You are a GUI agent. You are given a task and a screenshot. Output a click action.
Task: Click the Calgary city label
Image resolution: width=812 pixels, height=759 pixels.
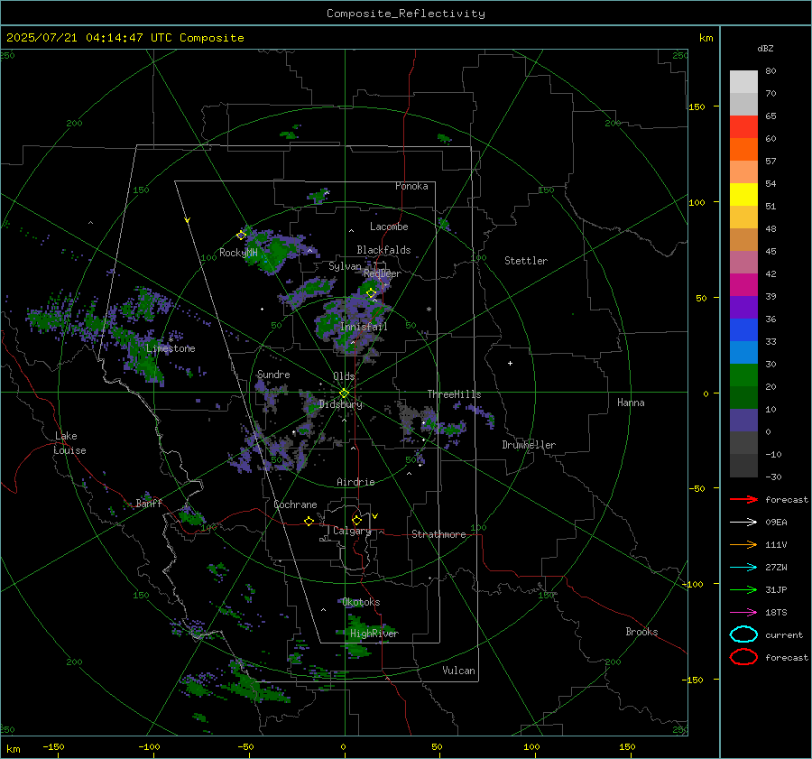[352, 531]
